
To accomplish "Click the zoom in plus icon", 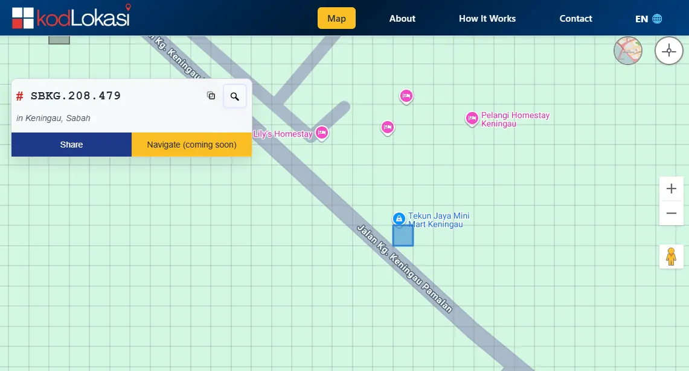I will click(671, 189).
